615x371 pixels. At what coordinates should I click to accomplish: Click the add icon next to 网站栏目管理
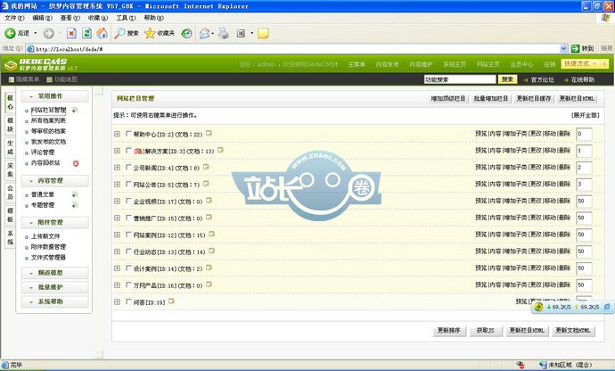point(75,111)
